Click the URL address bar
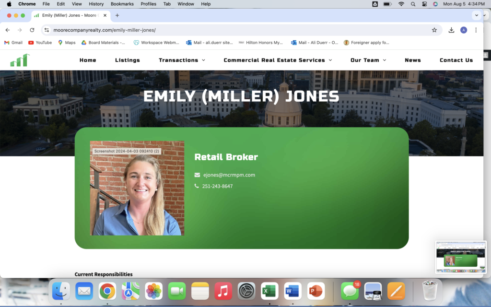491x307 pixels. tap(240, 30)
